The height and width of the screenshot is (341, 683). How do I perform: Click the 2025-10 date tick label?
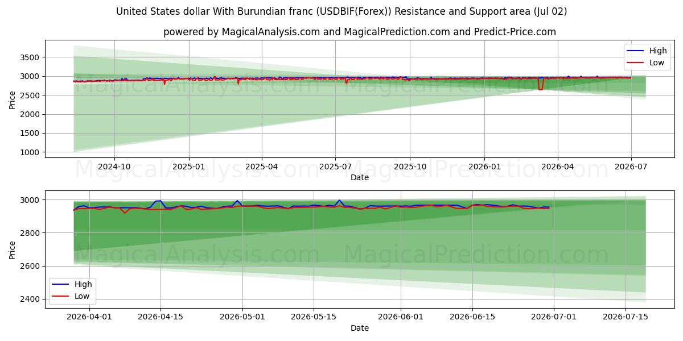(410, 166)
